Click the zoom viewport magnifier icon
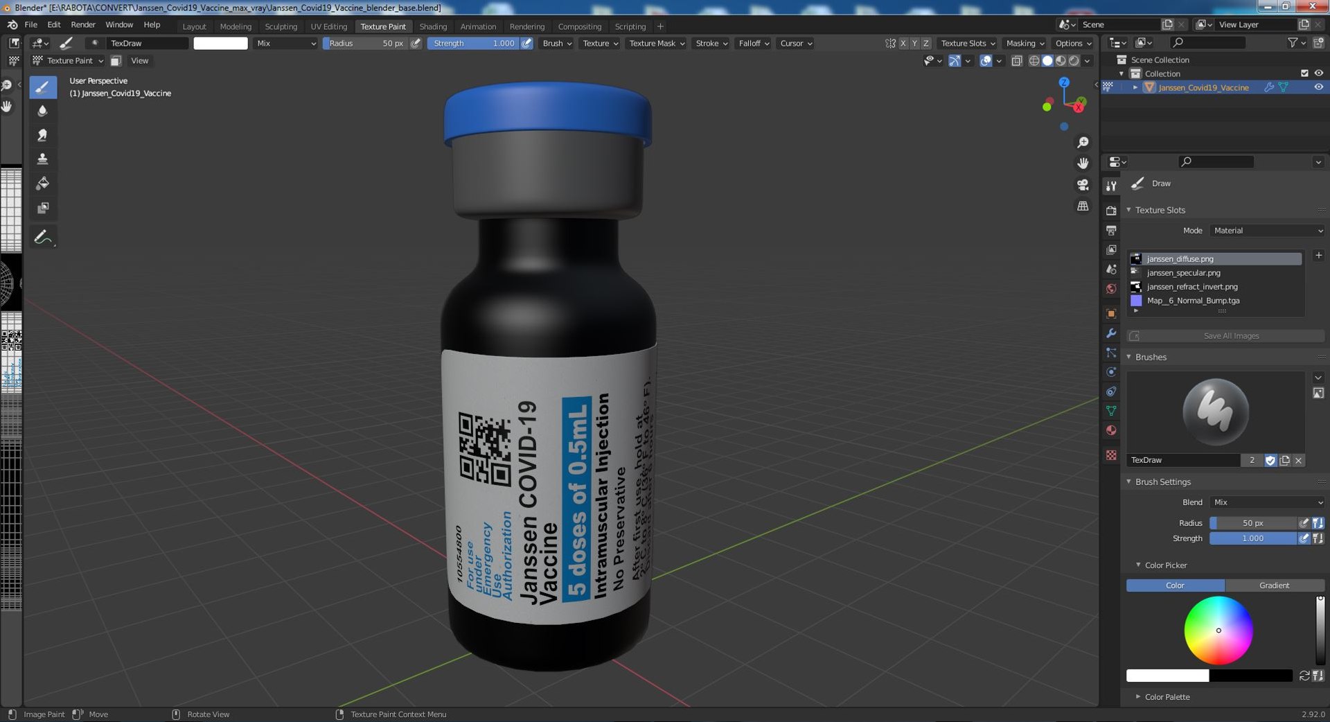The height and width of the screenshot is (722, 1330). 1083,142
